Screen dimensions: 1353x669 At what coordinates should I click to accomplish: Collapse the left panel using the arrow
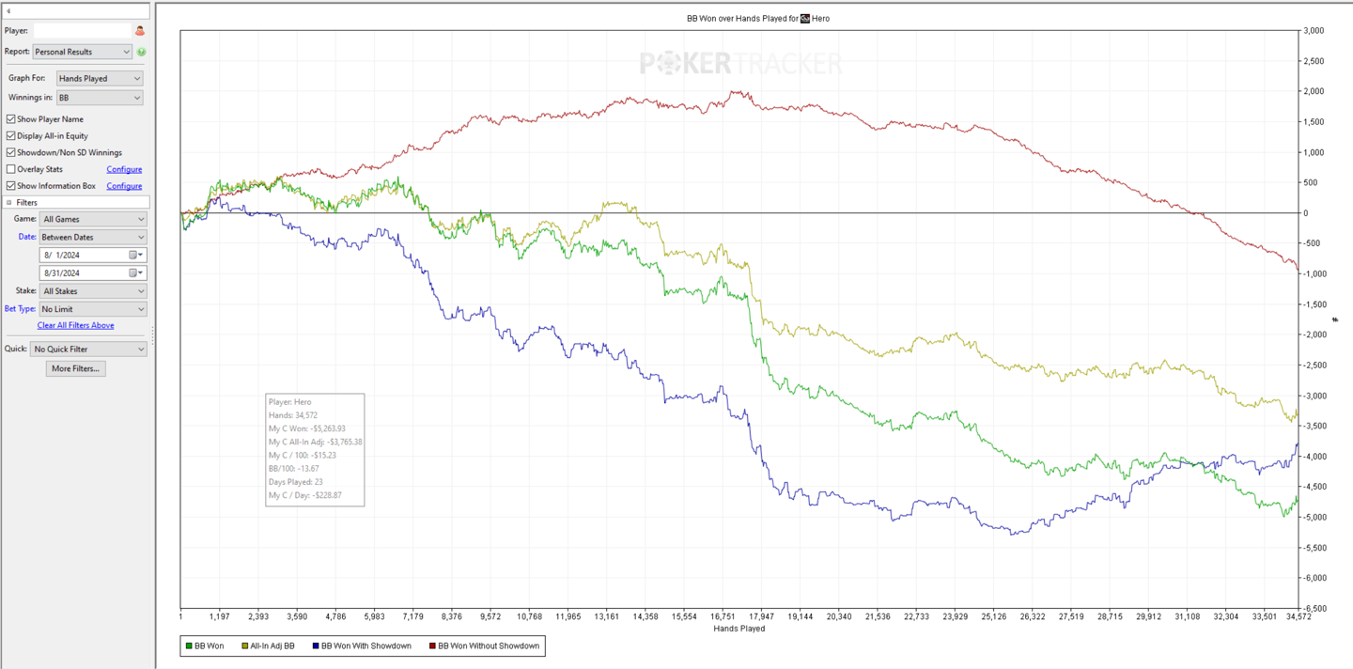8,11
